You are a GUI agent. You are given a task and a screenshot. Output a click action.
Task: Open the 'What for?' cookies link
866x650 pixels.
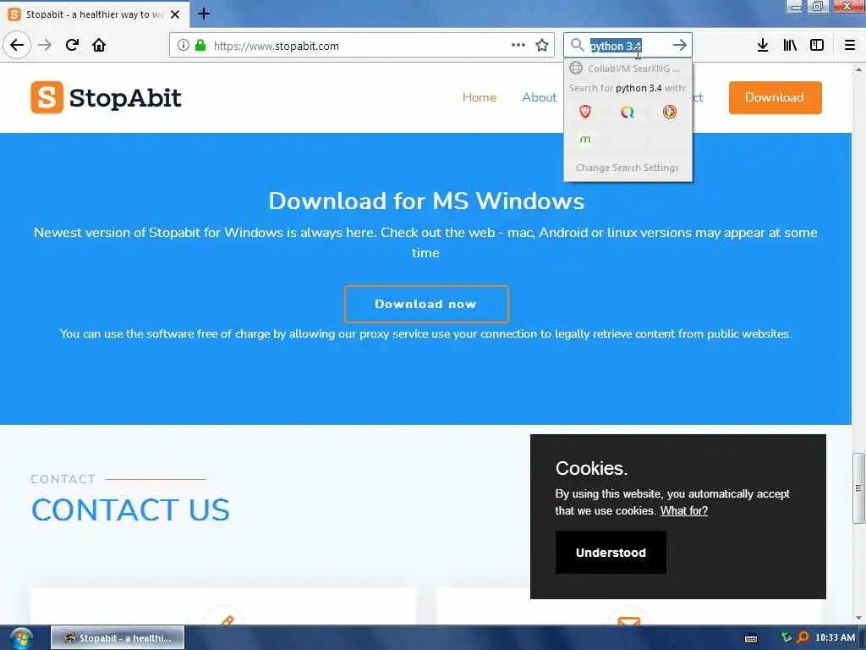tap(683, 510)
